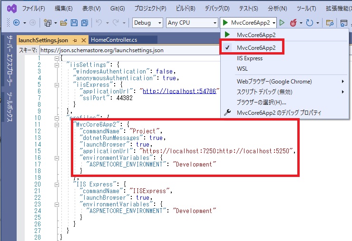Close the launchSettings.json tab

click(x=84, y=40)
